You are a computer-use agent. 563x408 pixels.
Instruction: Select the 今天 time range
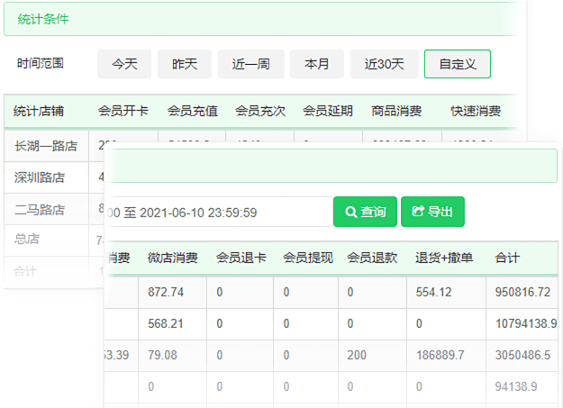[x=124, y=64]
